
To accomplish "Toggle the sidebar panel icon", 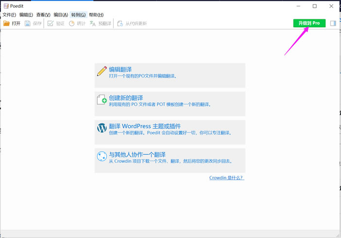I will click(333, 23).
